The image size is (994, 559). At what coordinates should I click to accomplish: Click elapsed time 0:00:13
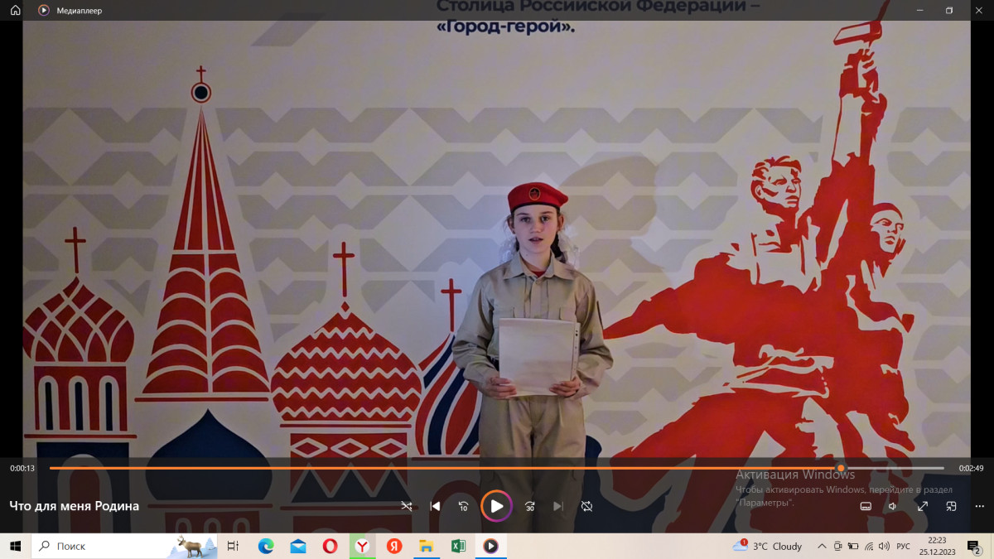pyautogui.click(x=22, y=469)
